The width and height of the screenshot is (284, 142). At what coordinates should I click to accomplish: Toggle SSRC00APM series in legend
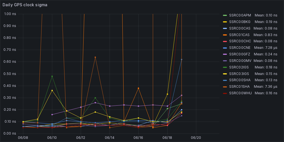[x=240, y=15]
